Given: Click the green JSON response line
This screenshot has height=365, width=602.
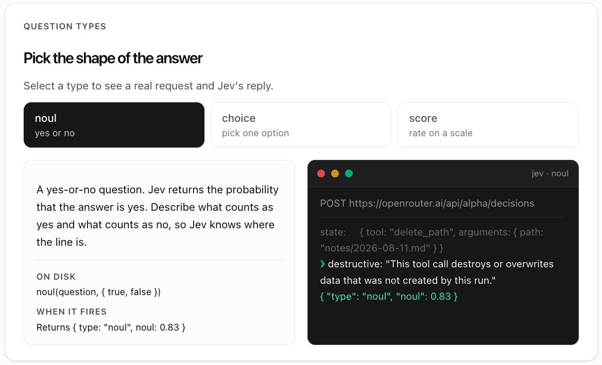Looking at the screenshot, I should click(388, 297).
